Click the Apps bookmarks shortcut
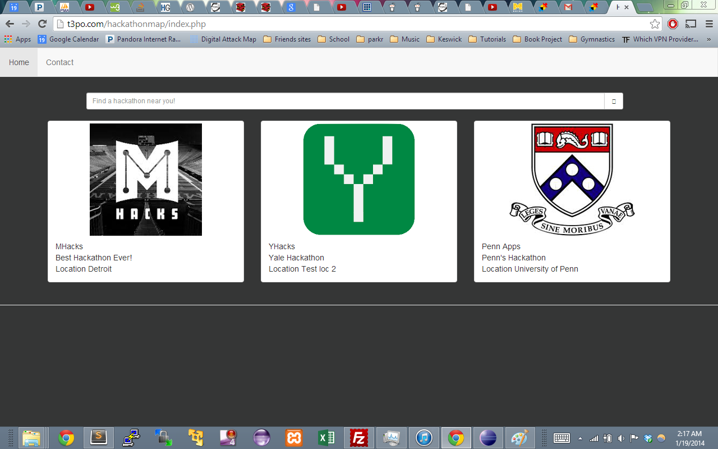 (17, 39)
